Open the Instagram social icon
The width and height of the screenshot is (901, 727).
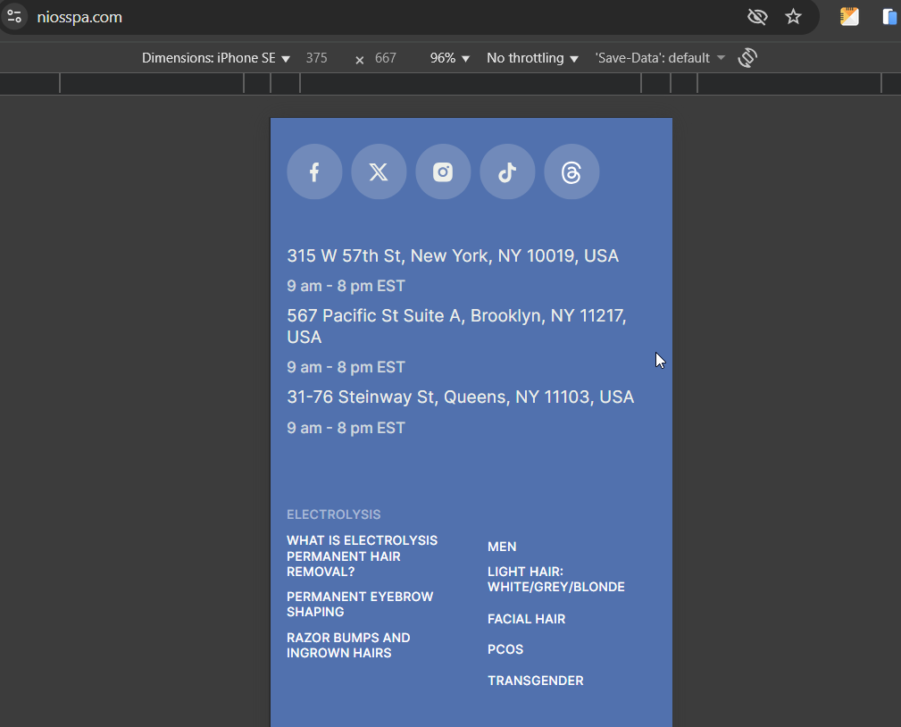coord(443,171)
